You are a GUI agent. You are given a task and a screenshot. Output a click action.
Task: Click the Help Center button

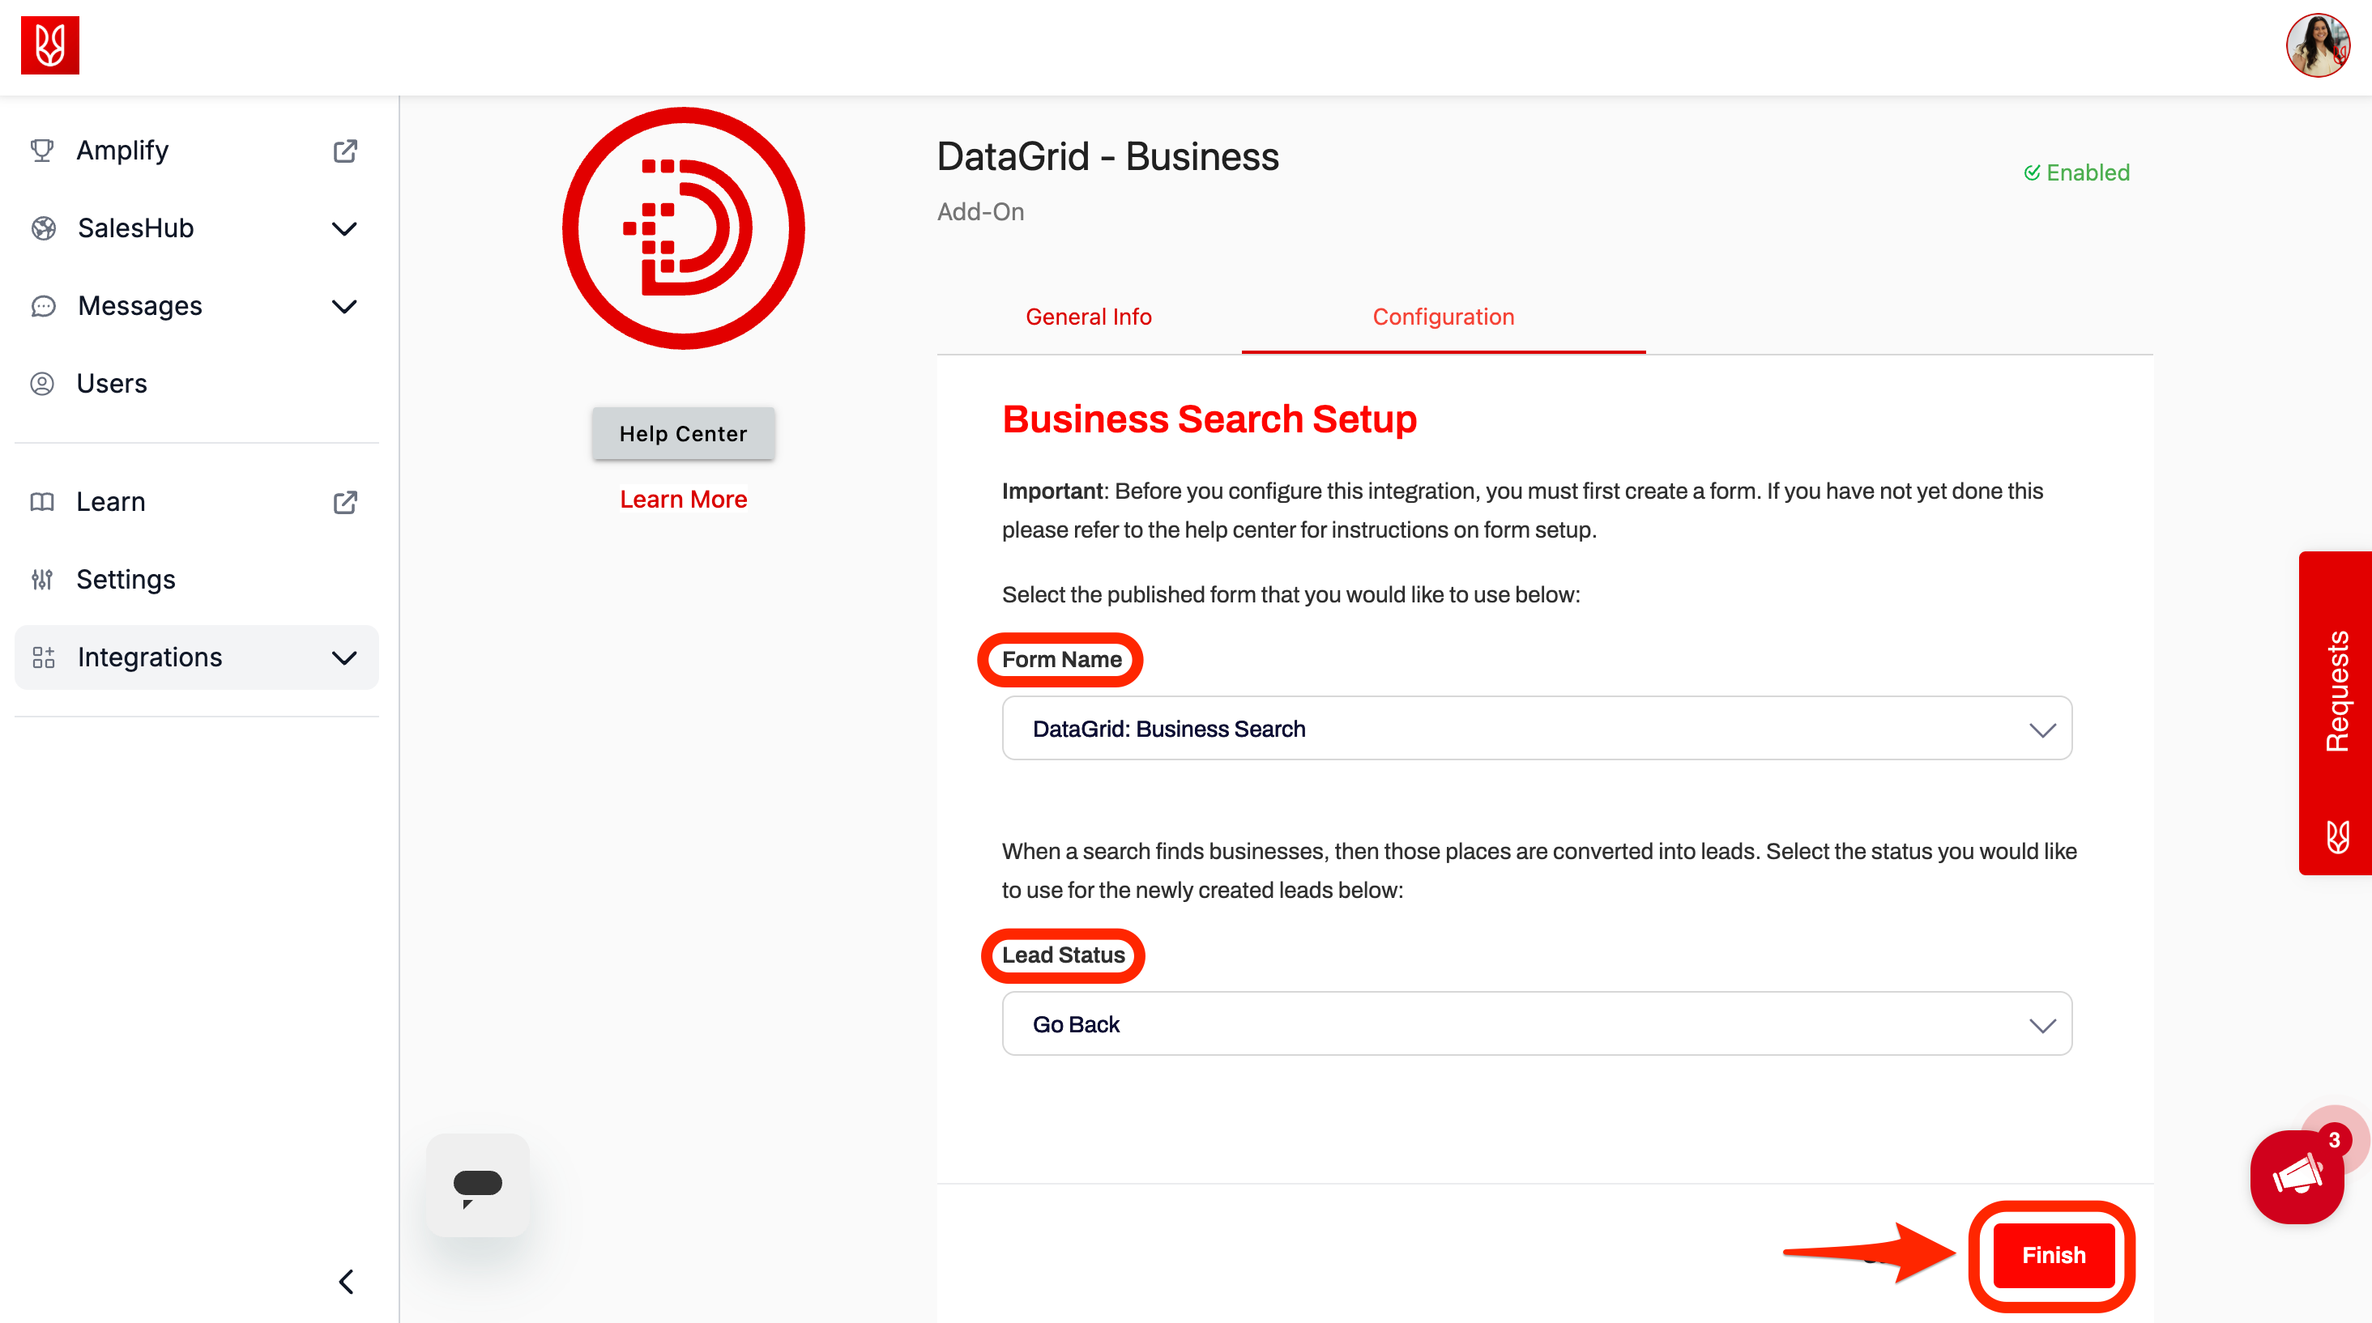[x=683, y=433]
